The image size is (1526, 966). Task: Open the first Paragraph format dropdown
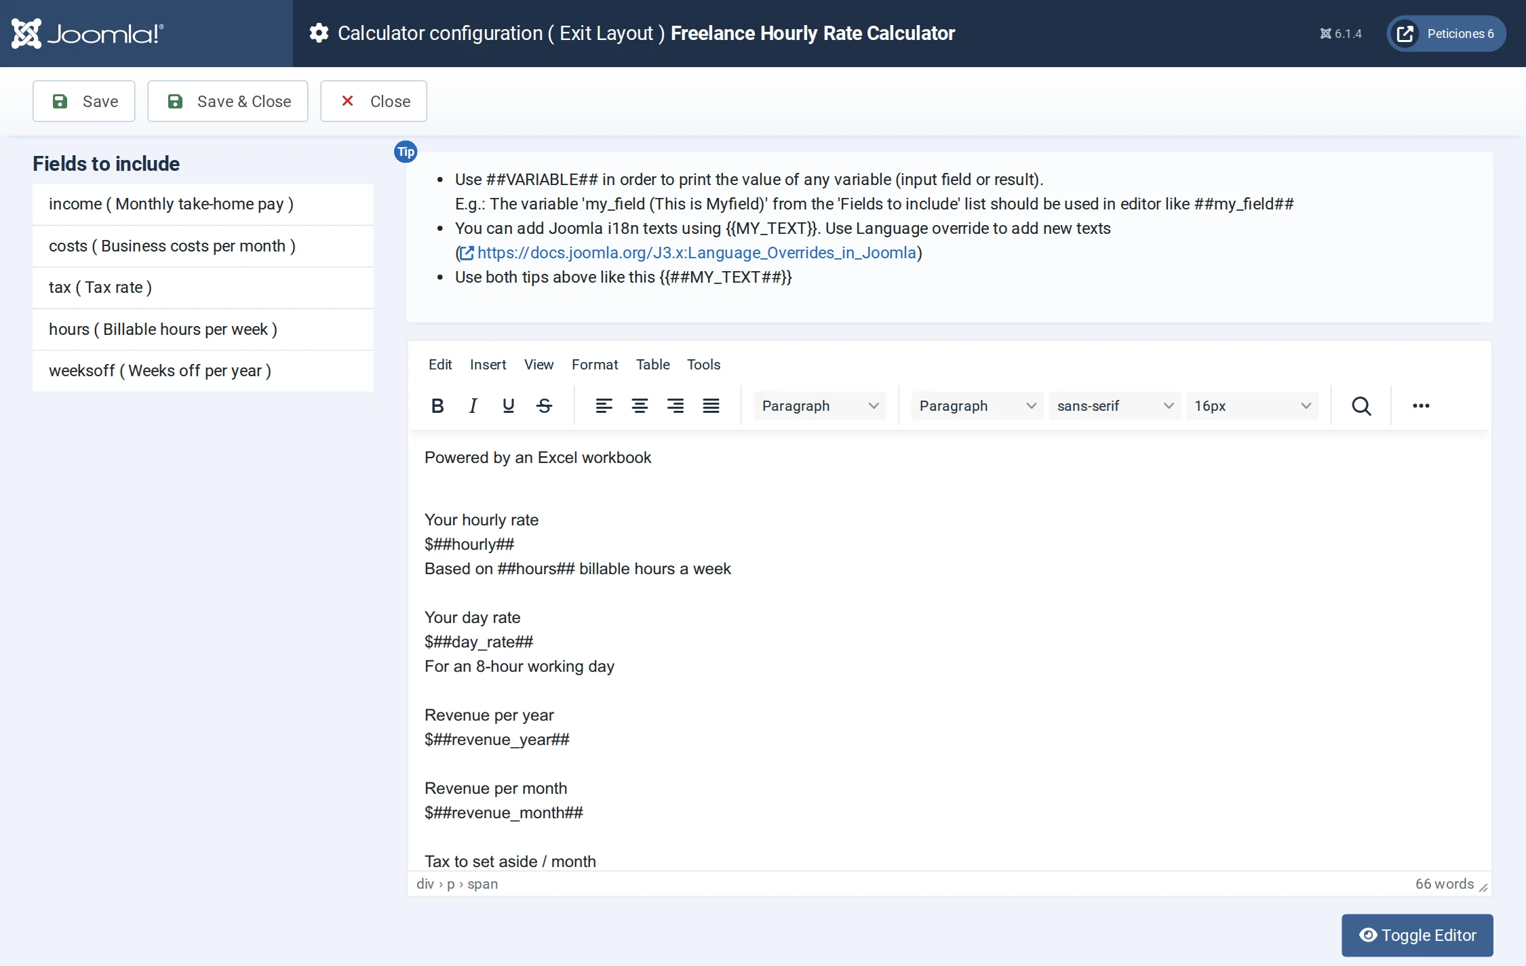pyautogui.click(x=819, y=405)
